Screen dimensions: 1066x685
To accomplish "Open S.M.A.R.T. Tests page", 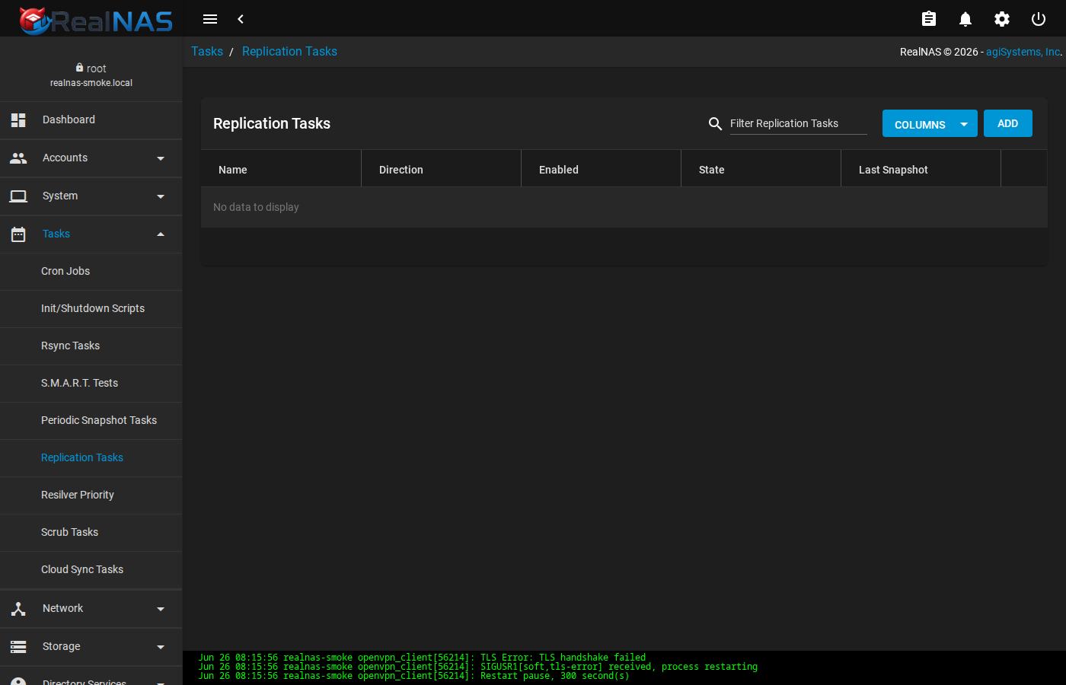I will pos(91,384).
